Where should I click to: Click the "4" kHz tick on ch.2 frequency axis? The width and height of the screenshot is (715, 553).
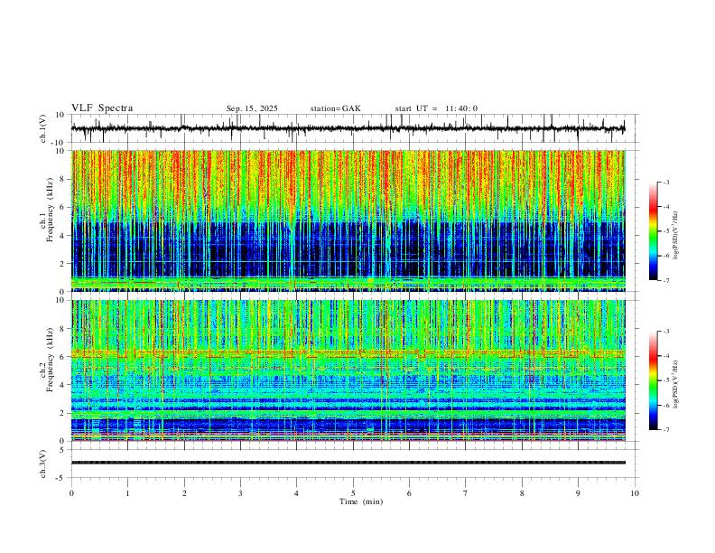point(63,385)
